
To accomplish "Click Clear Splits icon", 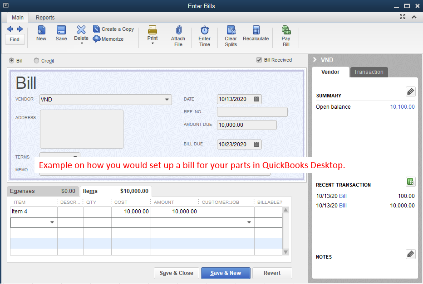I will point(231,30).
